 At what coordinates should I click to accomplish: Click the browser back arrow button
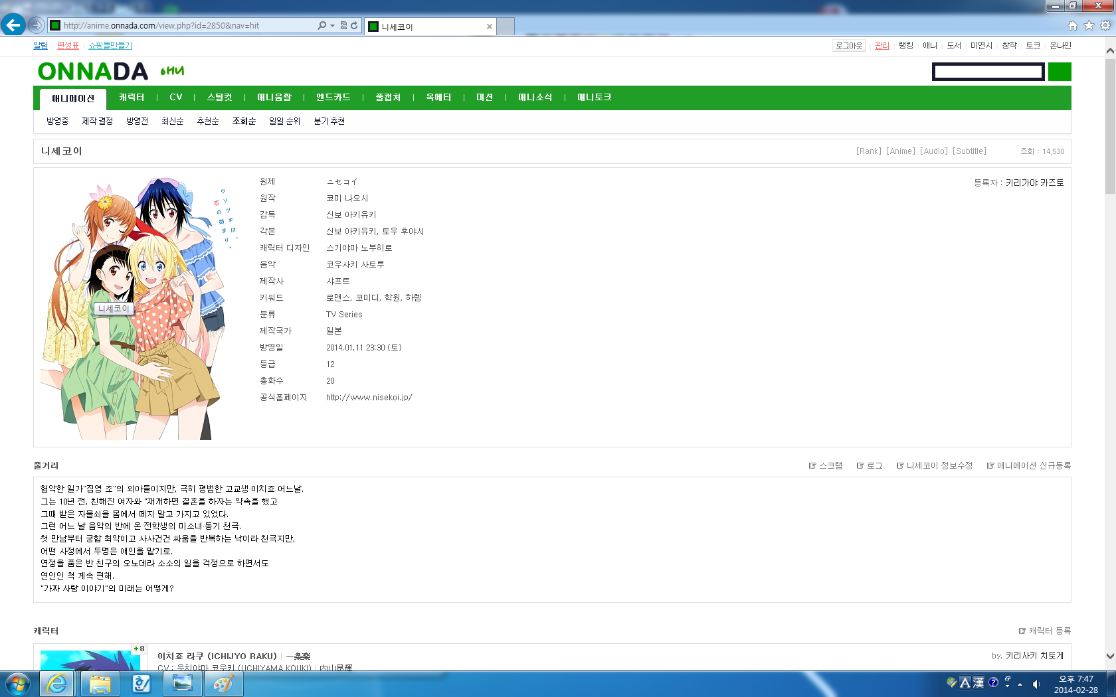(13, 25)
